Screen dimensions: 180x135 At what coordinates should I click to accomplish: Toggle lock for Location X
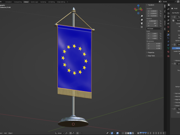pyautogui.click(x=160, y=11)
